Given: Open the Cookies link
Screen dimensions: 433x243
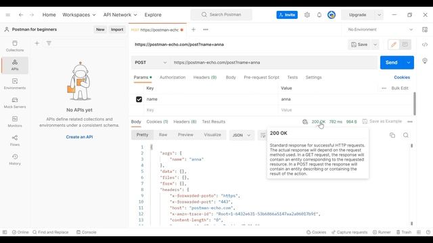Looking at the screenshot, I should pyautogui.click(x=402, y=78).
